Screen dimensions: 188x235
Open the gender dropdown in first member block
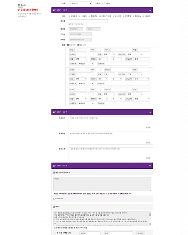point(109,55)
